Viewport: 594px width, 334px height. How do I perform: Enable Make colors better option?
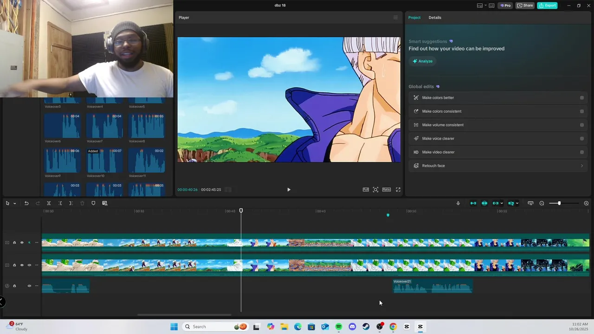coord(581,98)
